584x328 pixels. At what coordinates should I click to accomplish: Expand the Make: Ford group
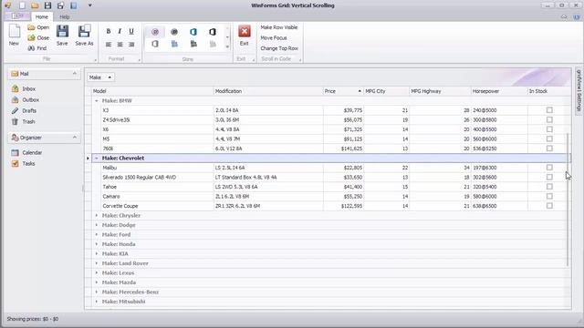pos(97,235)
